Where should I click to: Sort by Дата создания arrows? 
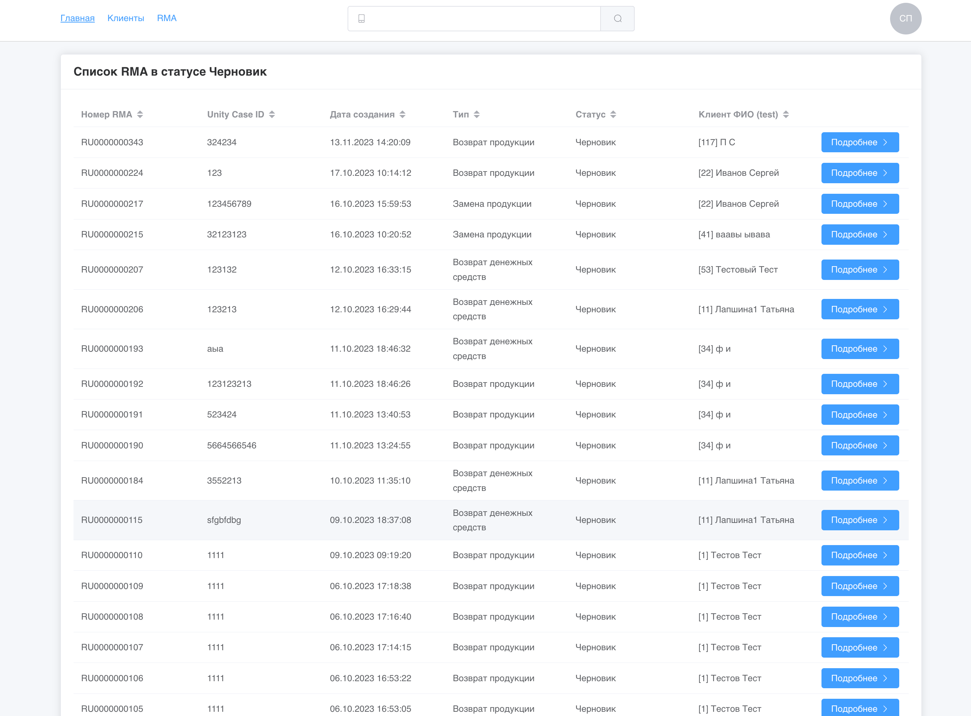pyautogui.click(x=402, y=114)
